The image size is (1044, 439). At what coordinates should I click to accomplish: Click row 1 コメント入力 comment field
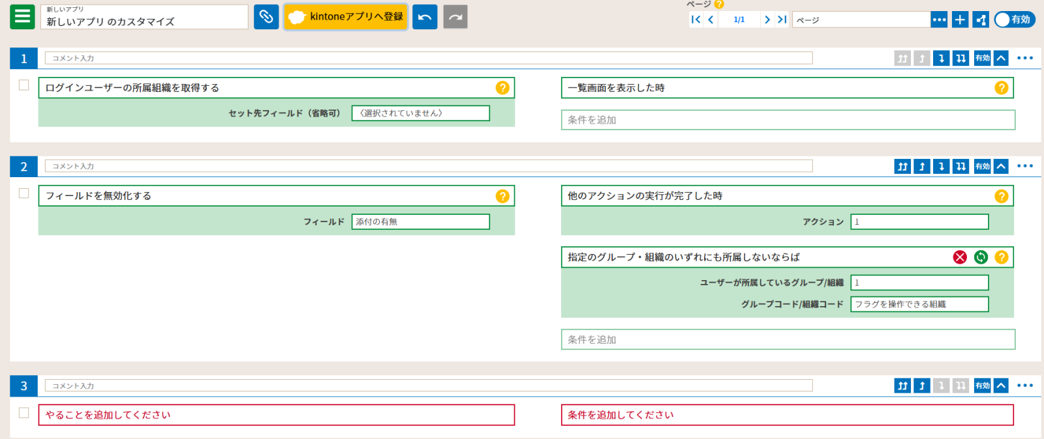pos(428,59)
